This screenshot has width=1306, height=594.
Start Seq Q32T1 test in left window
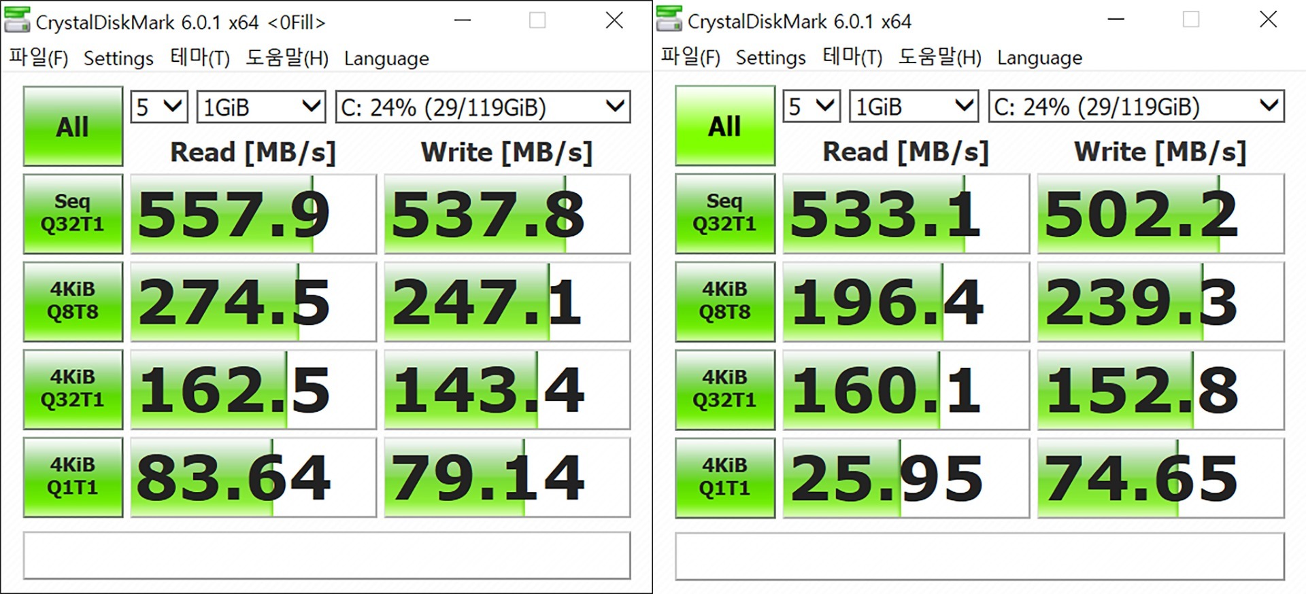73,213
